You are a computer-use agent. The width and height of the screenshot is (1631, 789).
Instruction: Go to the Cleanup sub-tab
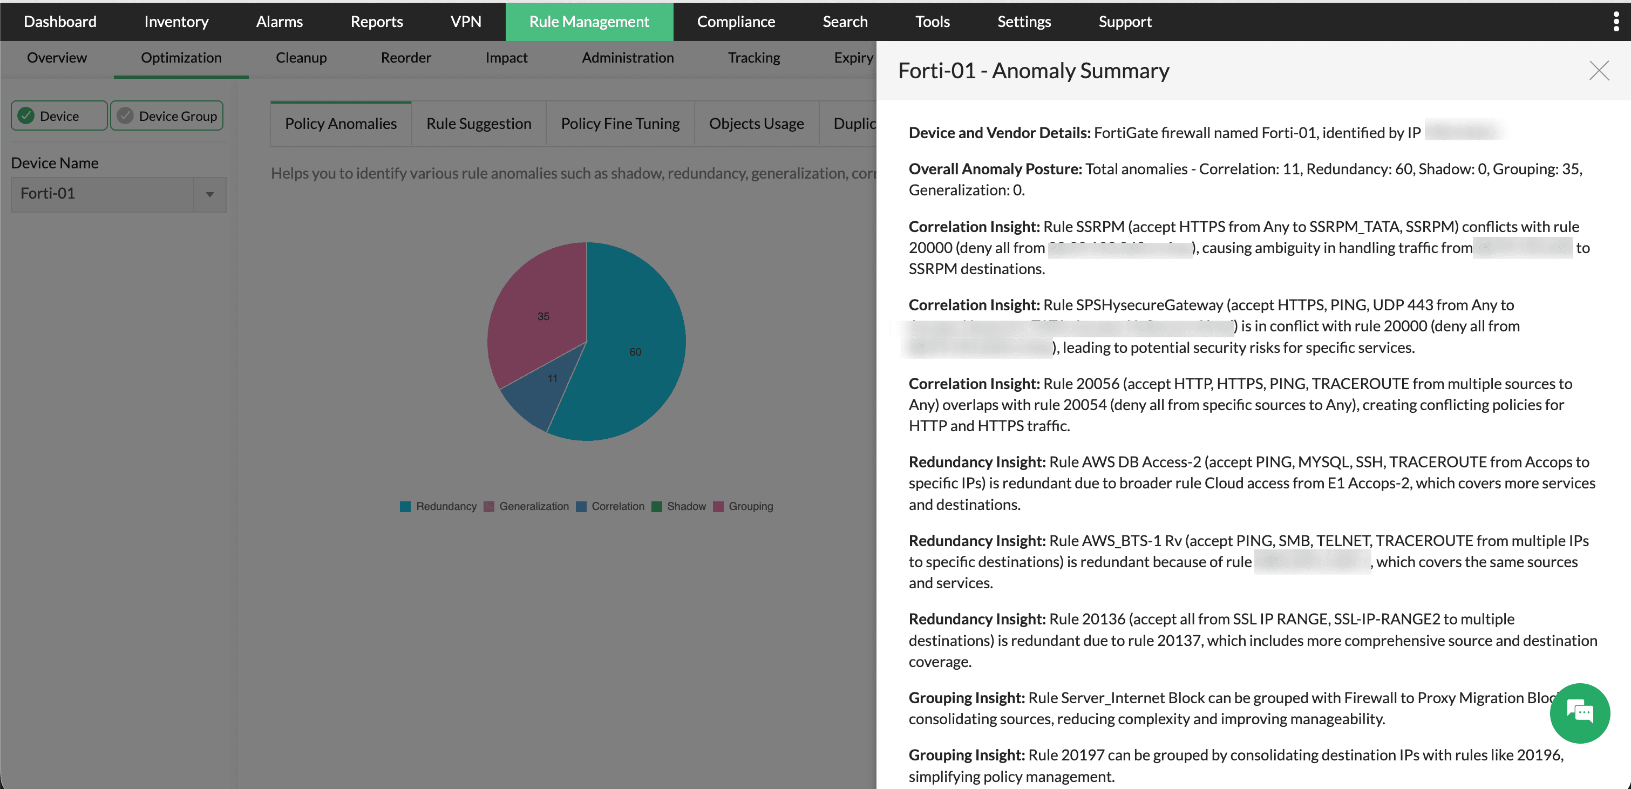pos(301,58)
